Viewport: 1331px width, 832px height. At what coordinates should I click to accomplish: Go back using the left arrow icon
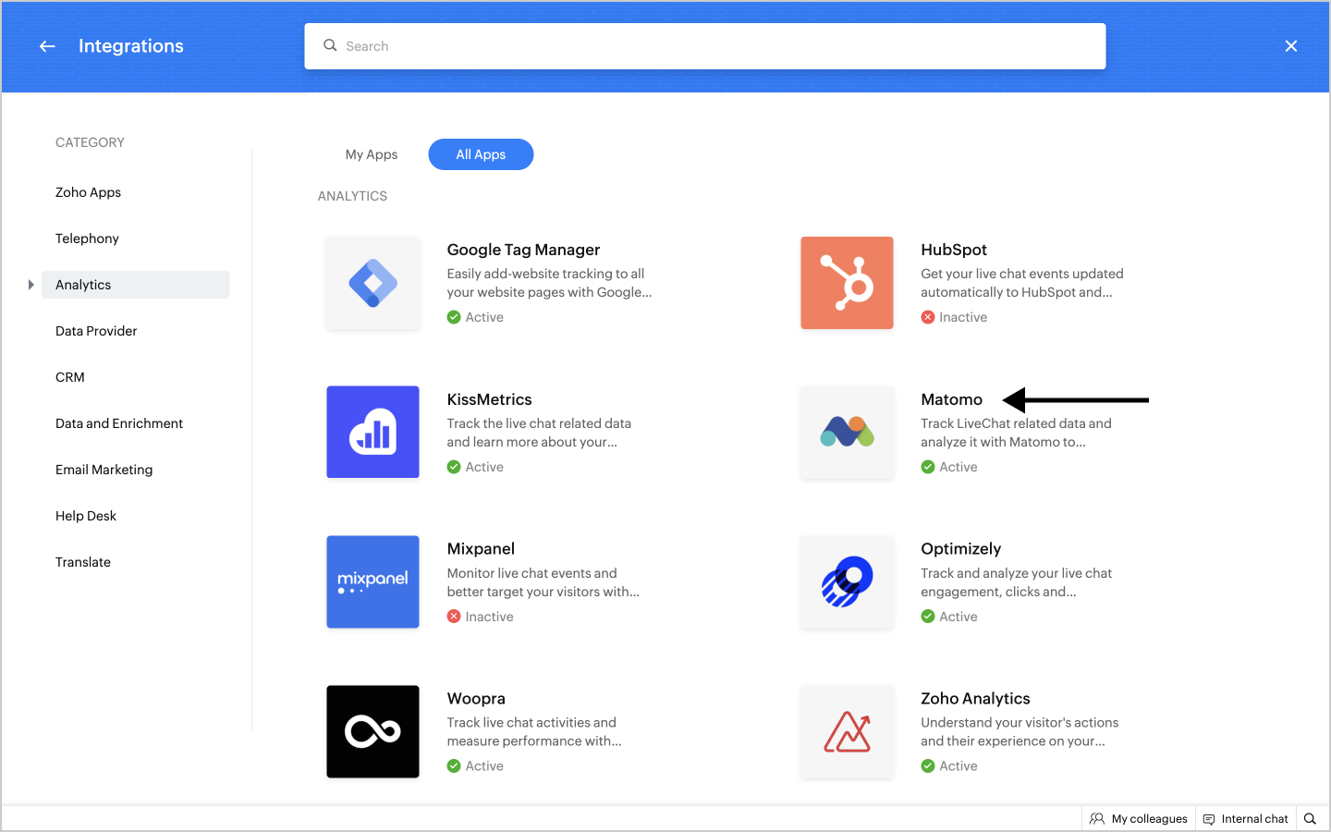47,46
